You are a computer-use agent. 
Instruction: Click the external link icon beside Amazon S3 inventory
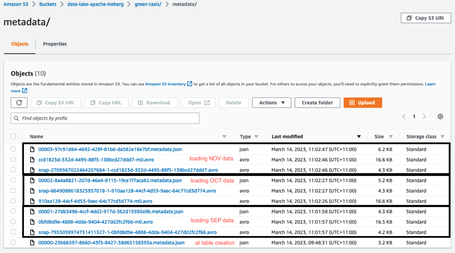click(x=189, y=84)
